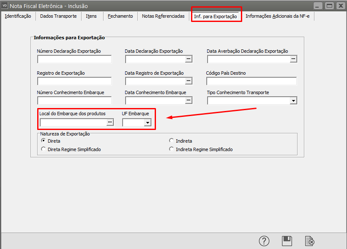This screenshot has width=347, height=249.
Task: Click the help question mark icon
Action: point(264,241)
